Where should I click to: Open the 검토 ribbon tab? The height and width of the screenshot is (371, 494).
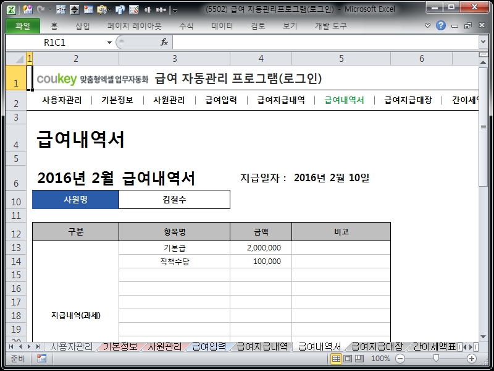[x=258, y=26]
